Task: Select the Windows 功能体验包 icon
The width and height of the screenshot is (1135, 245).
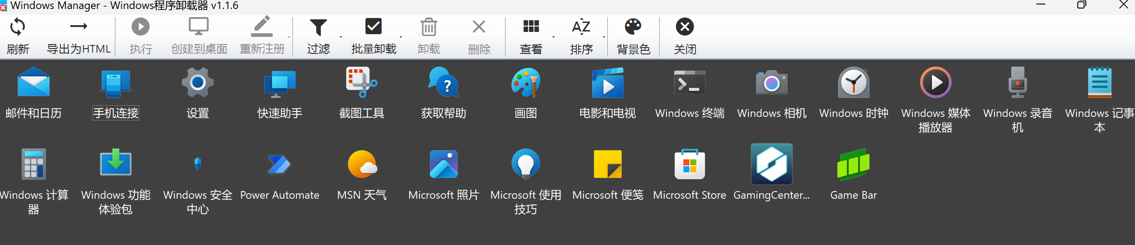Action: 116,162
